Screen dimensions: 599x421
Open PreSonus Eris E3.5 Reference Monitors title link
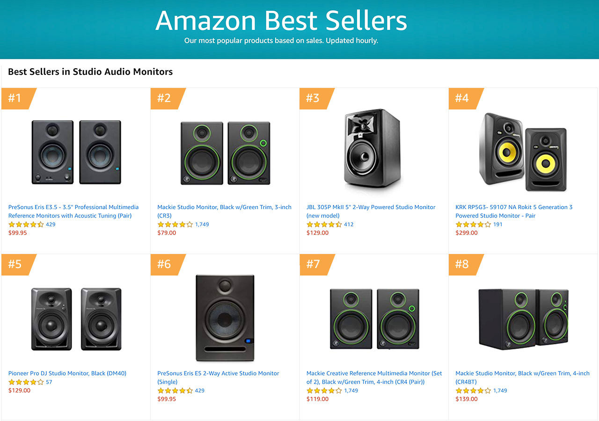click(73, 211)
